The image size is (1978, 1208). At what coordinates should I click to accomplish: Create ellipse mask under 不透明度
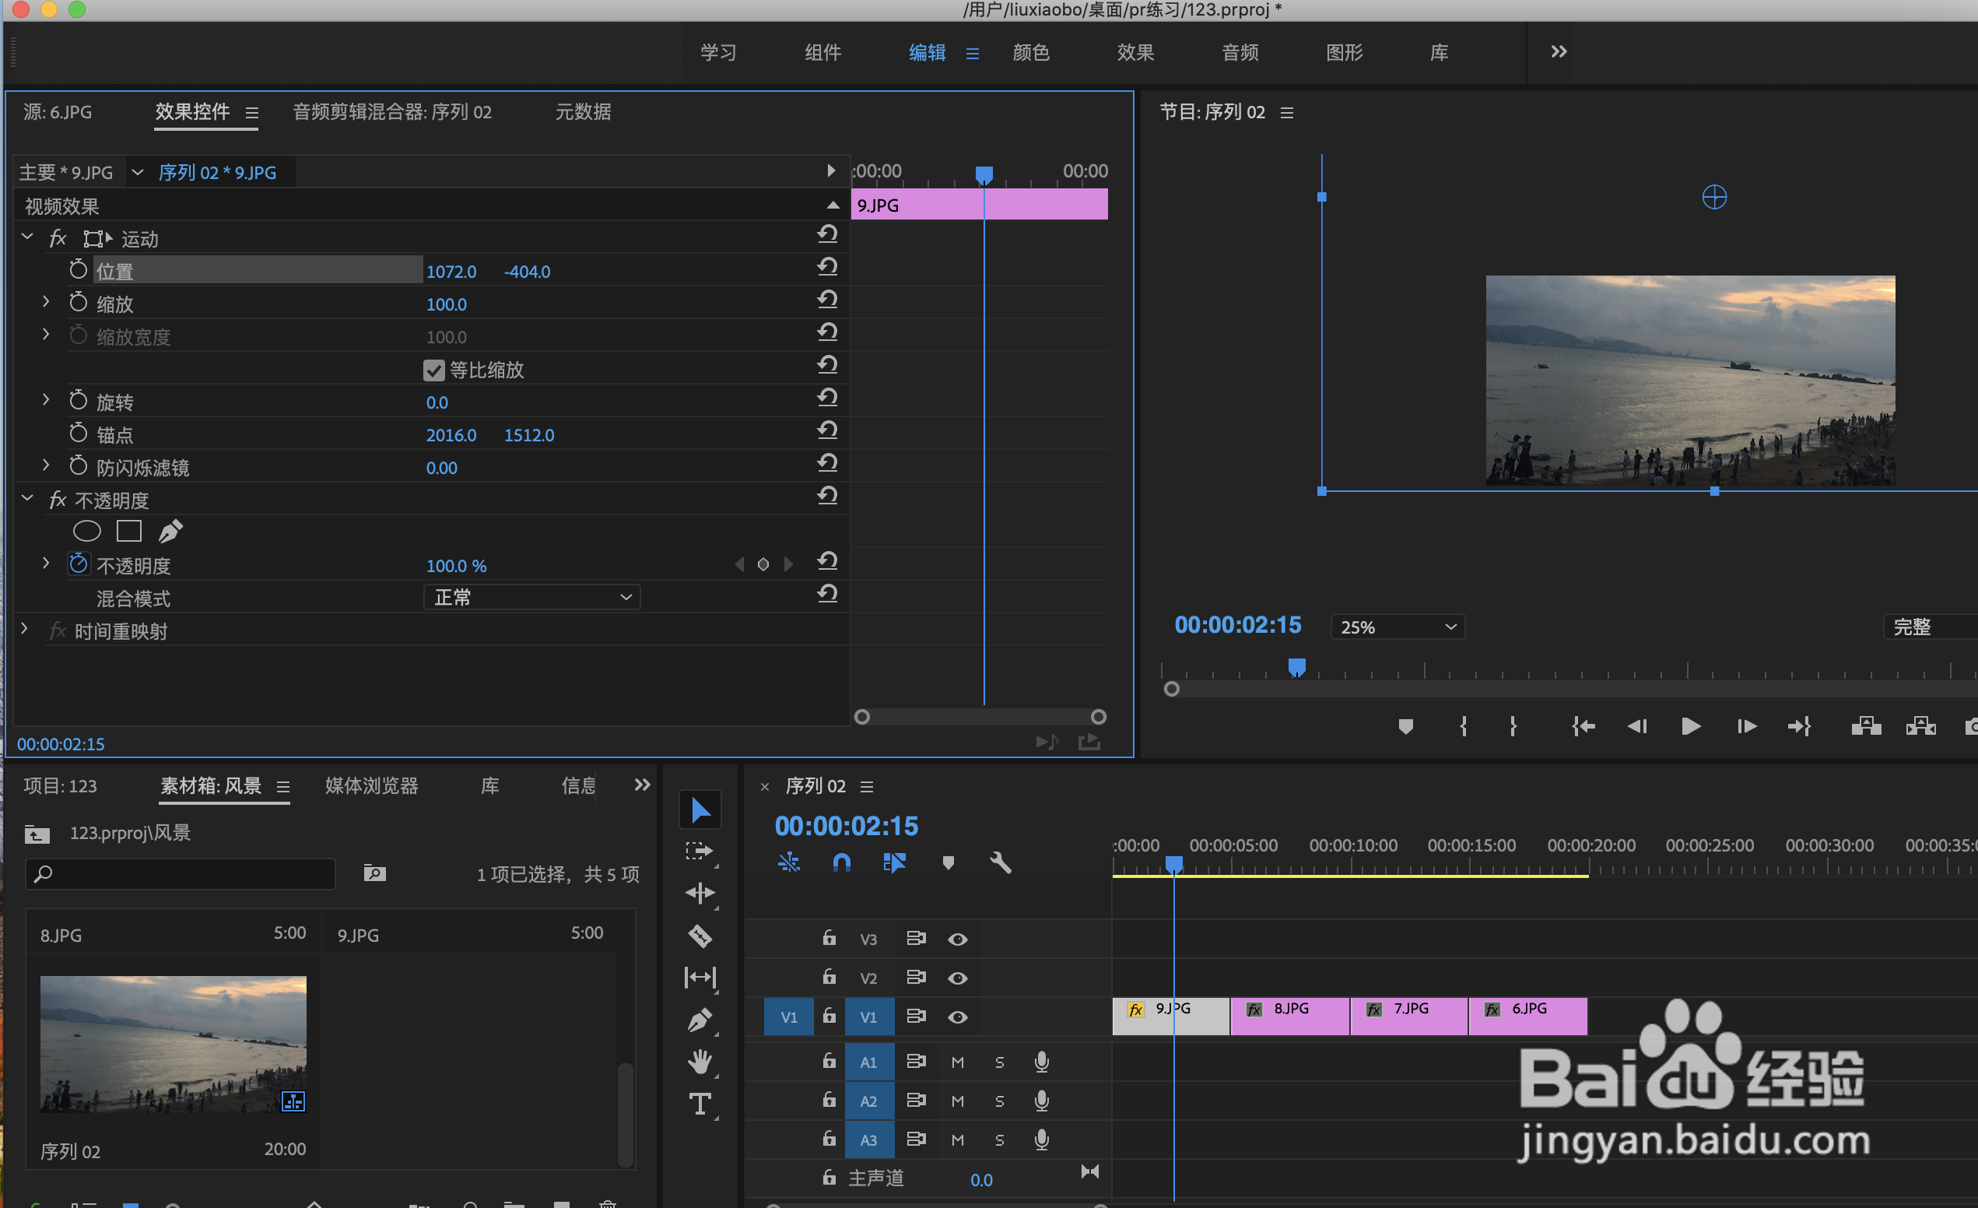[x=86, y=531]
